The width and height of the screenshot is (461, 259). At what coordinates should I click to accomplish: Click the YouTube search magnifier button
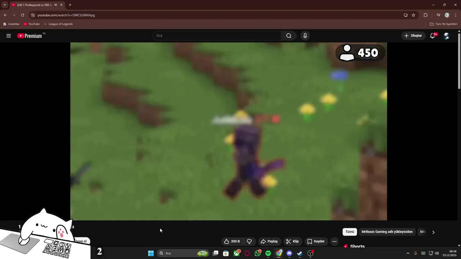[289, 36]
